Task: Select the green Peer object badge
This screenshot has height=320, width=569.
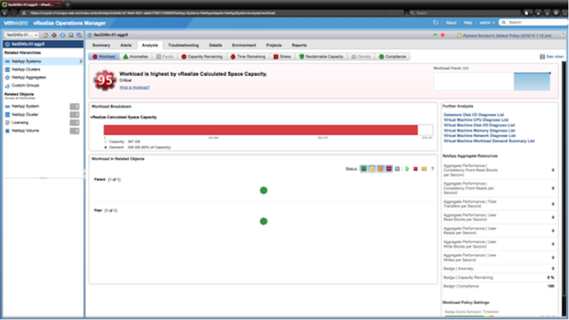Action: (264, 221)
